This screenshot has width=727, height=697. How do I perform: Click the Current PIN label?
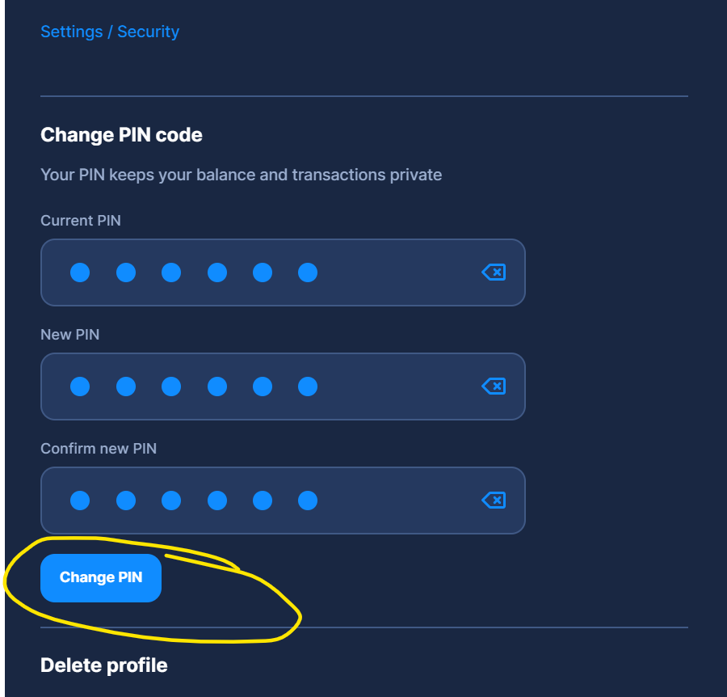pos(80,220)
